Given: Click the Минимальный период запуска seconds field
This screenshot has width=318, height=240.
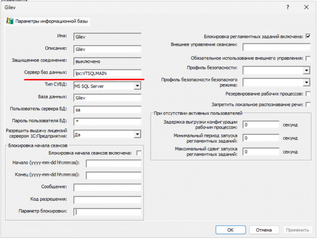Looking at the screenshot, I should tap(261, 138).
